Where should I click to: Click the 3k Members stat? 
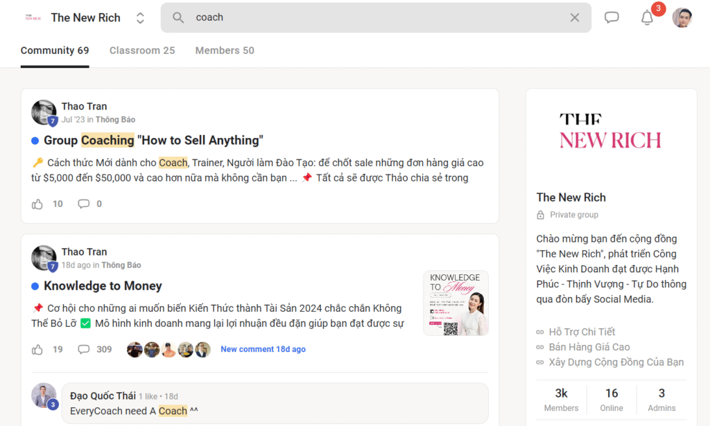(x=561, y=399)
